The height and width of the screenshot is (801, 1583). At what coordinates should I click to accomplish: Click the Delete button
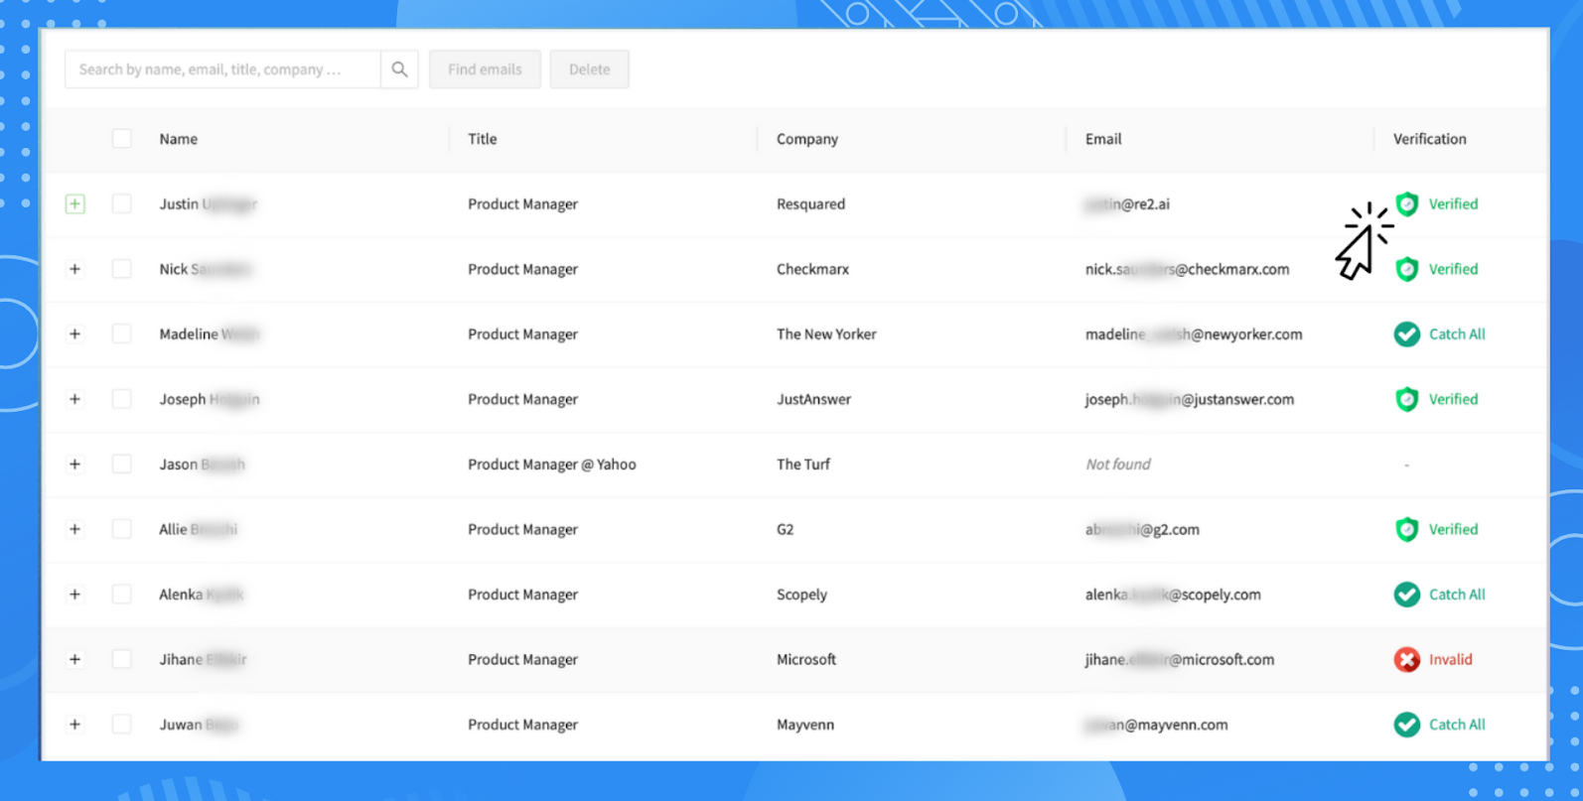(589, 69)
